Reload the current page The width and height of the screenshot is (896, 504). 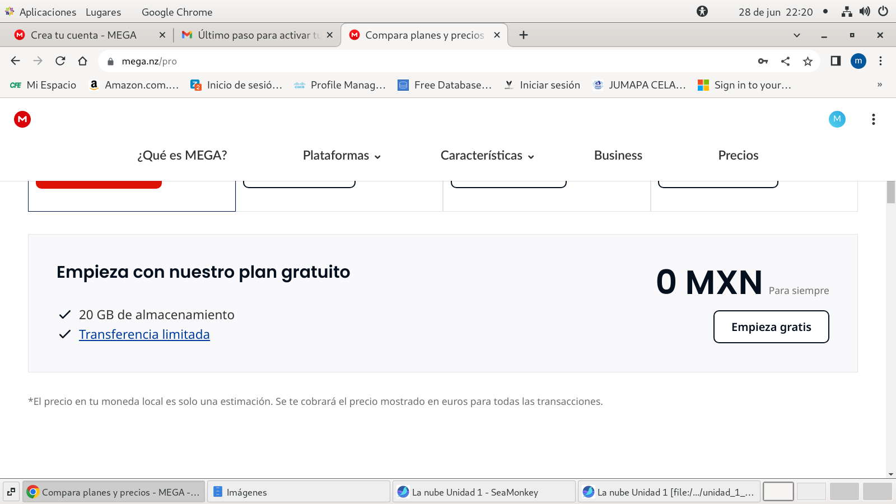[x=60, y=61]
